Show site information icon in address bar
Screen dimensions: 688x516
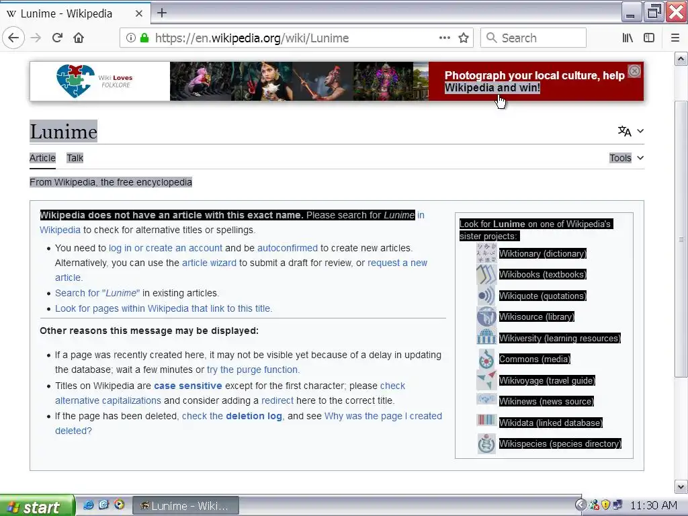pos(131,38)
